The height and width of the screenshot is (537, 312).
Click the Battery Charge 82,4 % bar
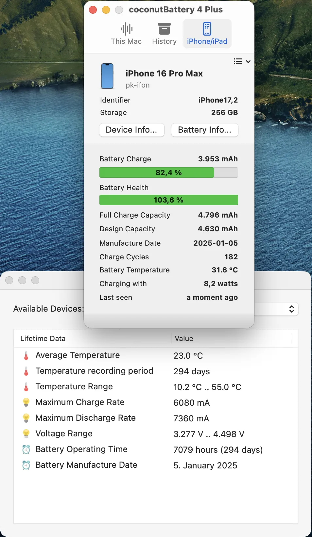pyautogui.click(x=168, y=172)
